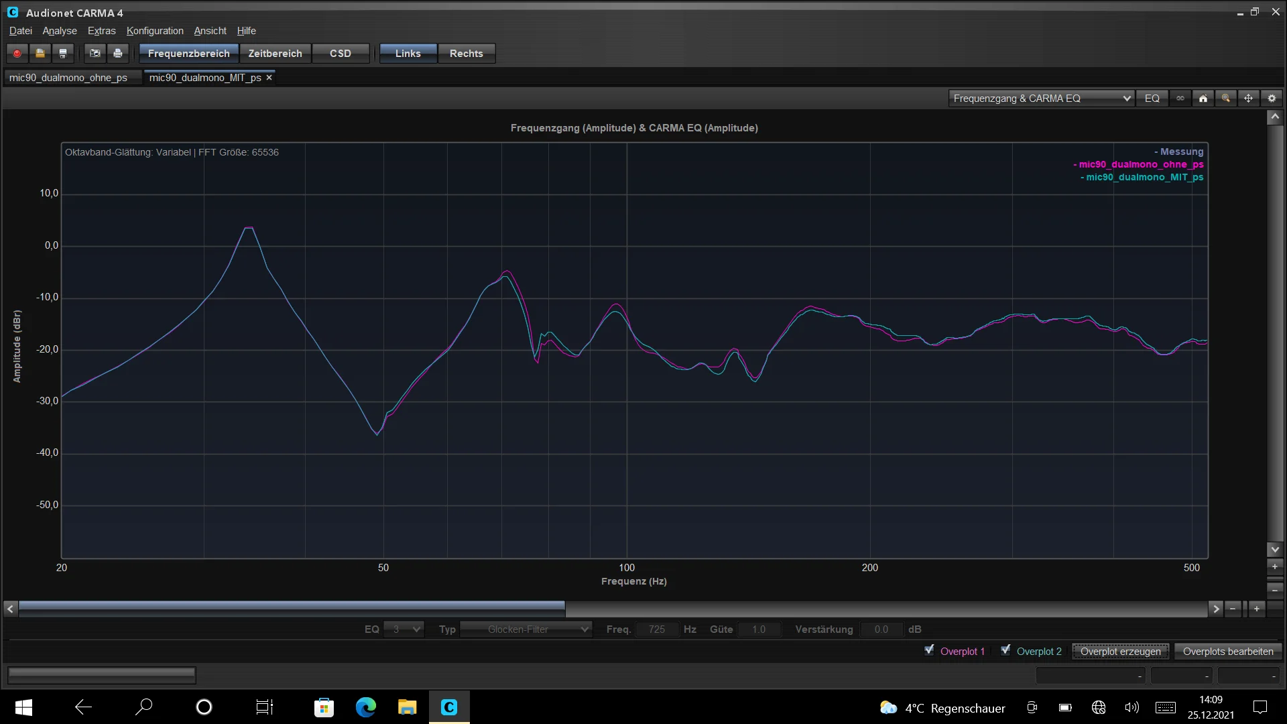Open Task View on the taskbar
1287x724 pixels.
[265, 707]
